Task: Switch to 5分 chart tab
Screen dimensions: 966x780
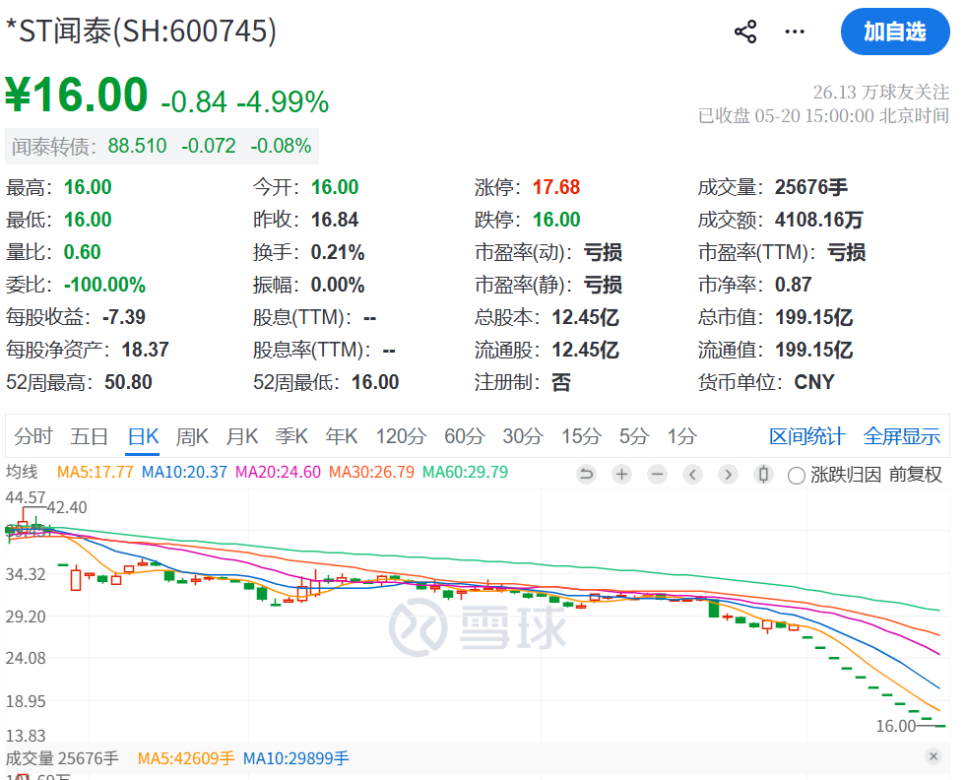Action: pos(634,436)
